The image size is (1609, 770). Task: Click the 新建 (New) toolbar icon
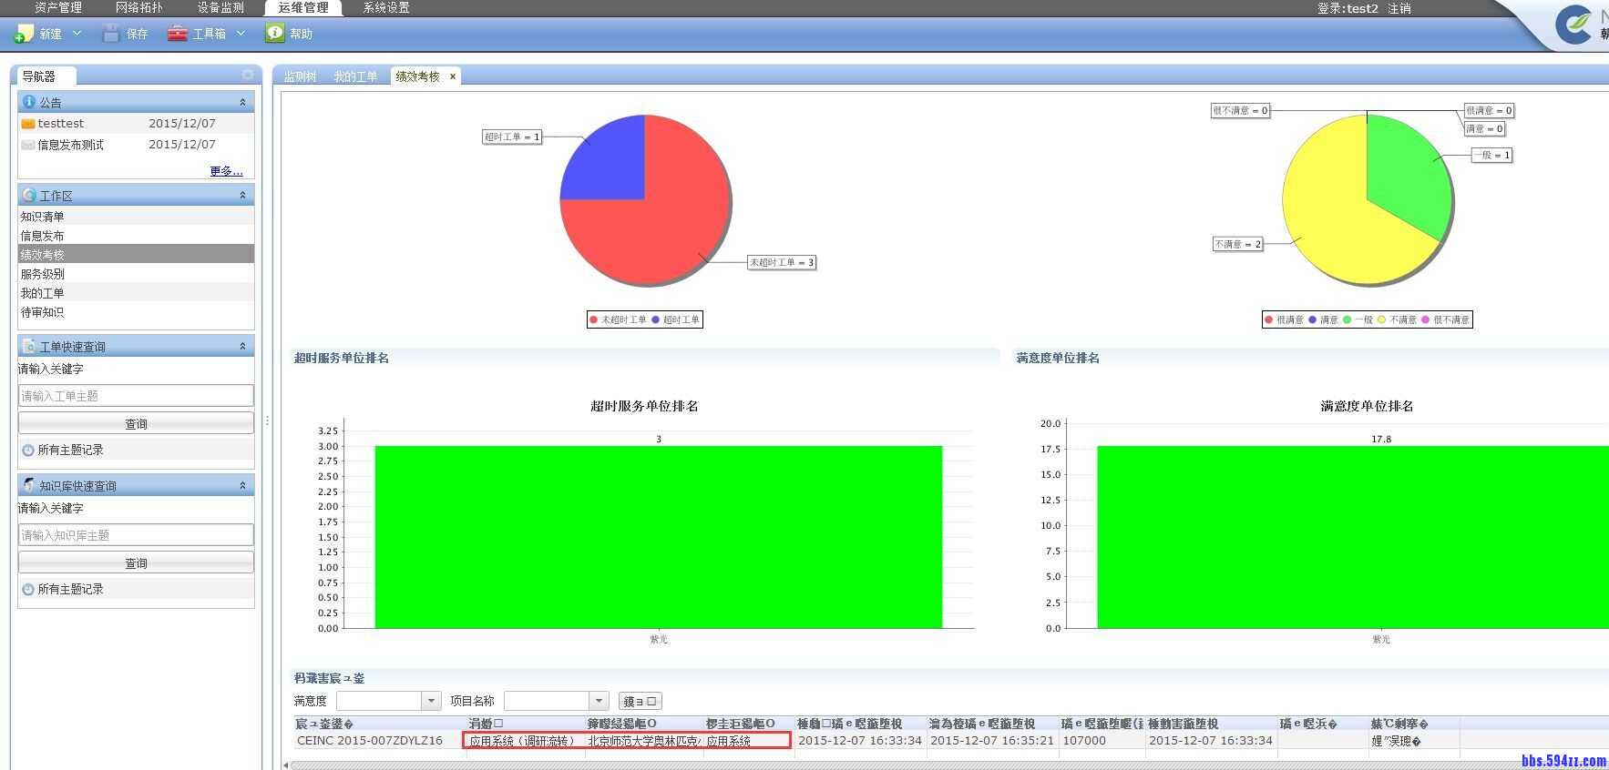tap(25, 34)
